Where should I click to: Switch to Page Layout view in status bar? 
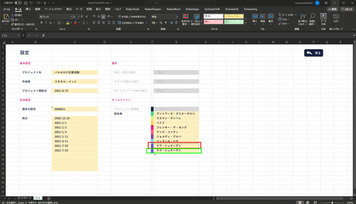(308, 202)
